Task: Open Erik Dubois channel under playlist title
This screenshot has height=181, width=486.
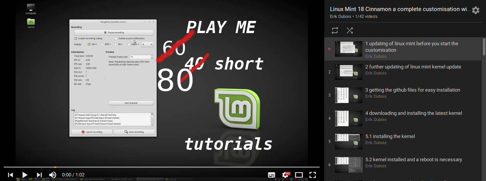Action: click(x=341, y=16)
